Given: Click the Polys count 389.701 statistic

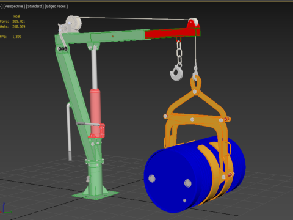Looking at the screenshot, I should click(x=18, y=21).
